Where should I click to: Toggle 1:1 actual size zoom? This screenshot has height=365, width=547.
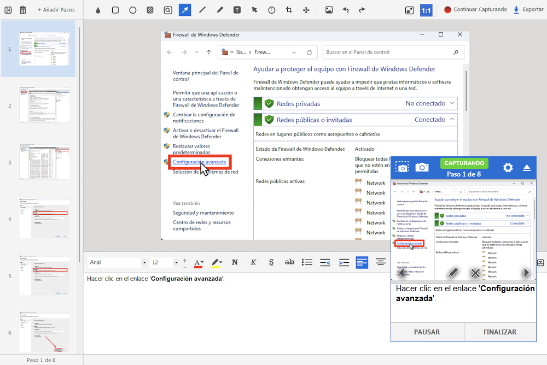(x=426, y=10)
